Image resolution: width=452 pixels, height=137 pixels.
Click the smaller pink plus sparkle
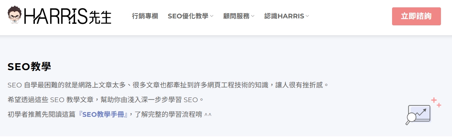coord(439,105)
